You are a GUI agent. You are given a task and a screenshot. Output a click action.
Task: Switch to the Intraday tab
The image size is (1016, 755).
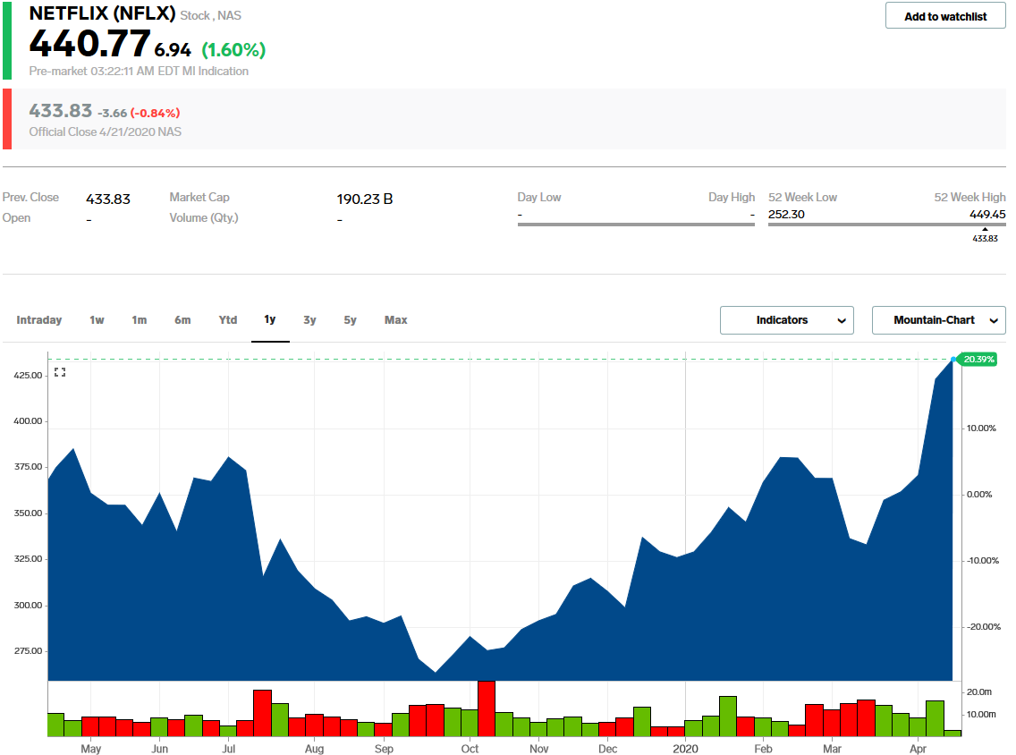(38, 319)
